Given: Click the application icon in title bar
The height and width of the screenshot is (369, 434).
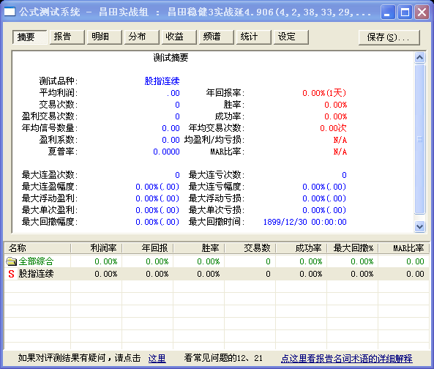Looking at the screenshot, I should (x=9, y=12).
